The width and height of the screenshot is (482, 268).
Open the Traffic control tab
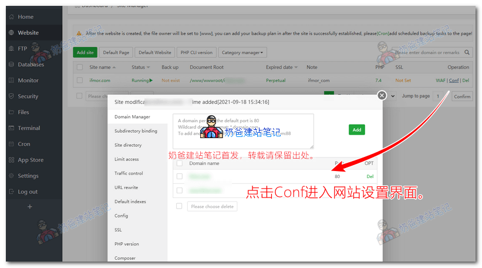coord(129,173)
